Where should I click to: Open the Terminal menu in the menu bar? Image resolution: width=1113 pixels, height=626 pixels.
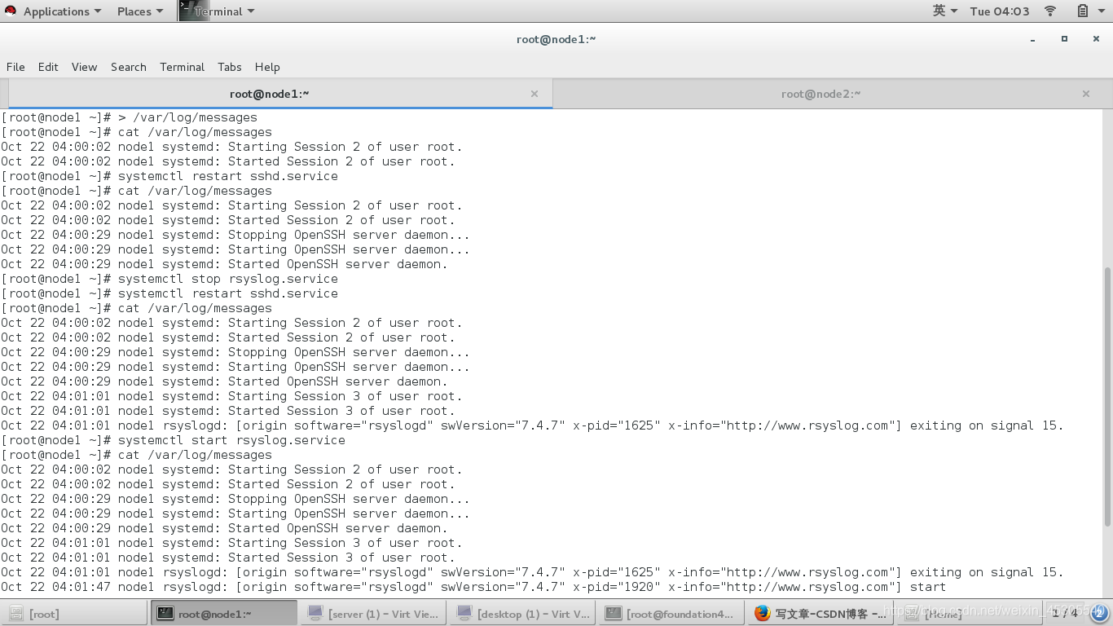[182, 67]
